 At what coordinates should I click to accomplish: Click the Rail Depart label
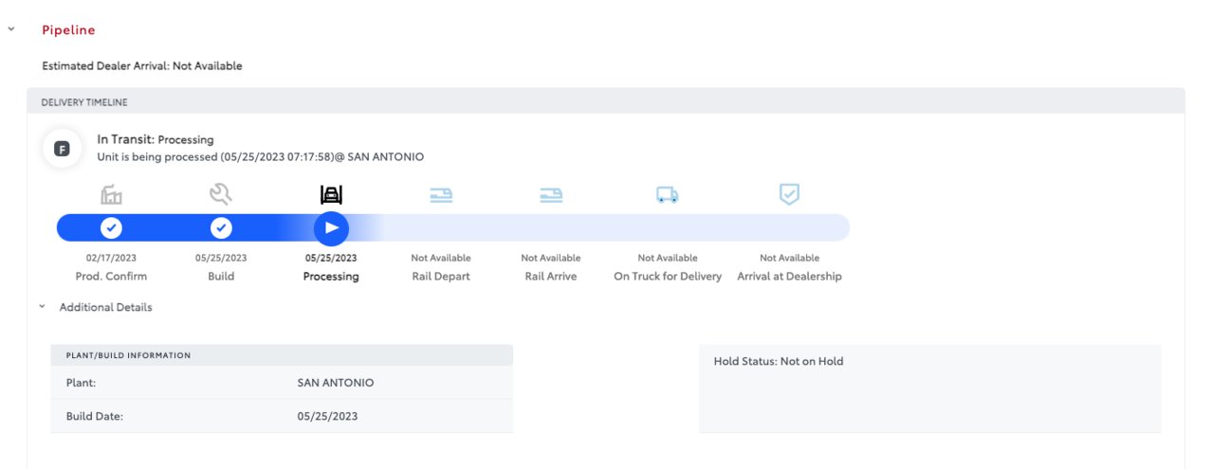pos(441,277)
